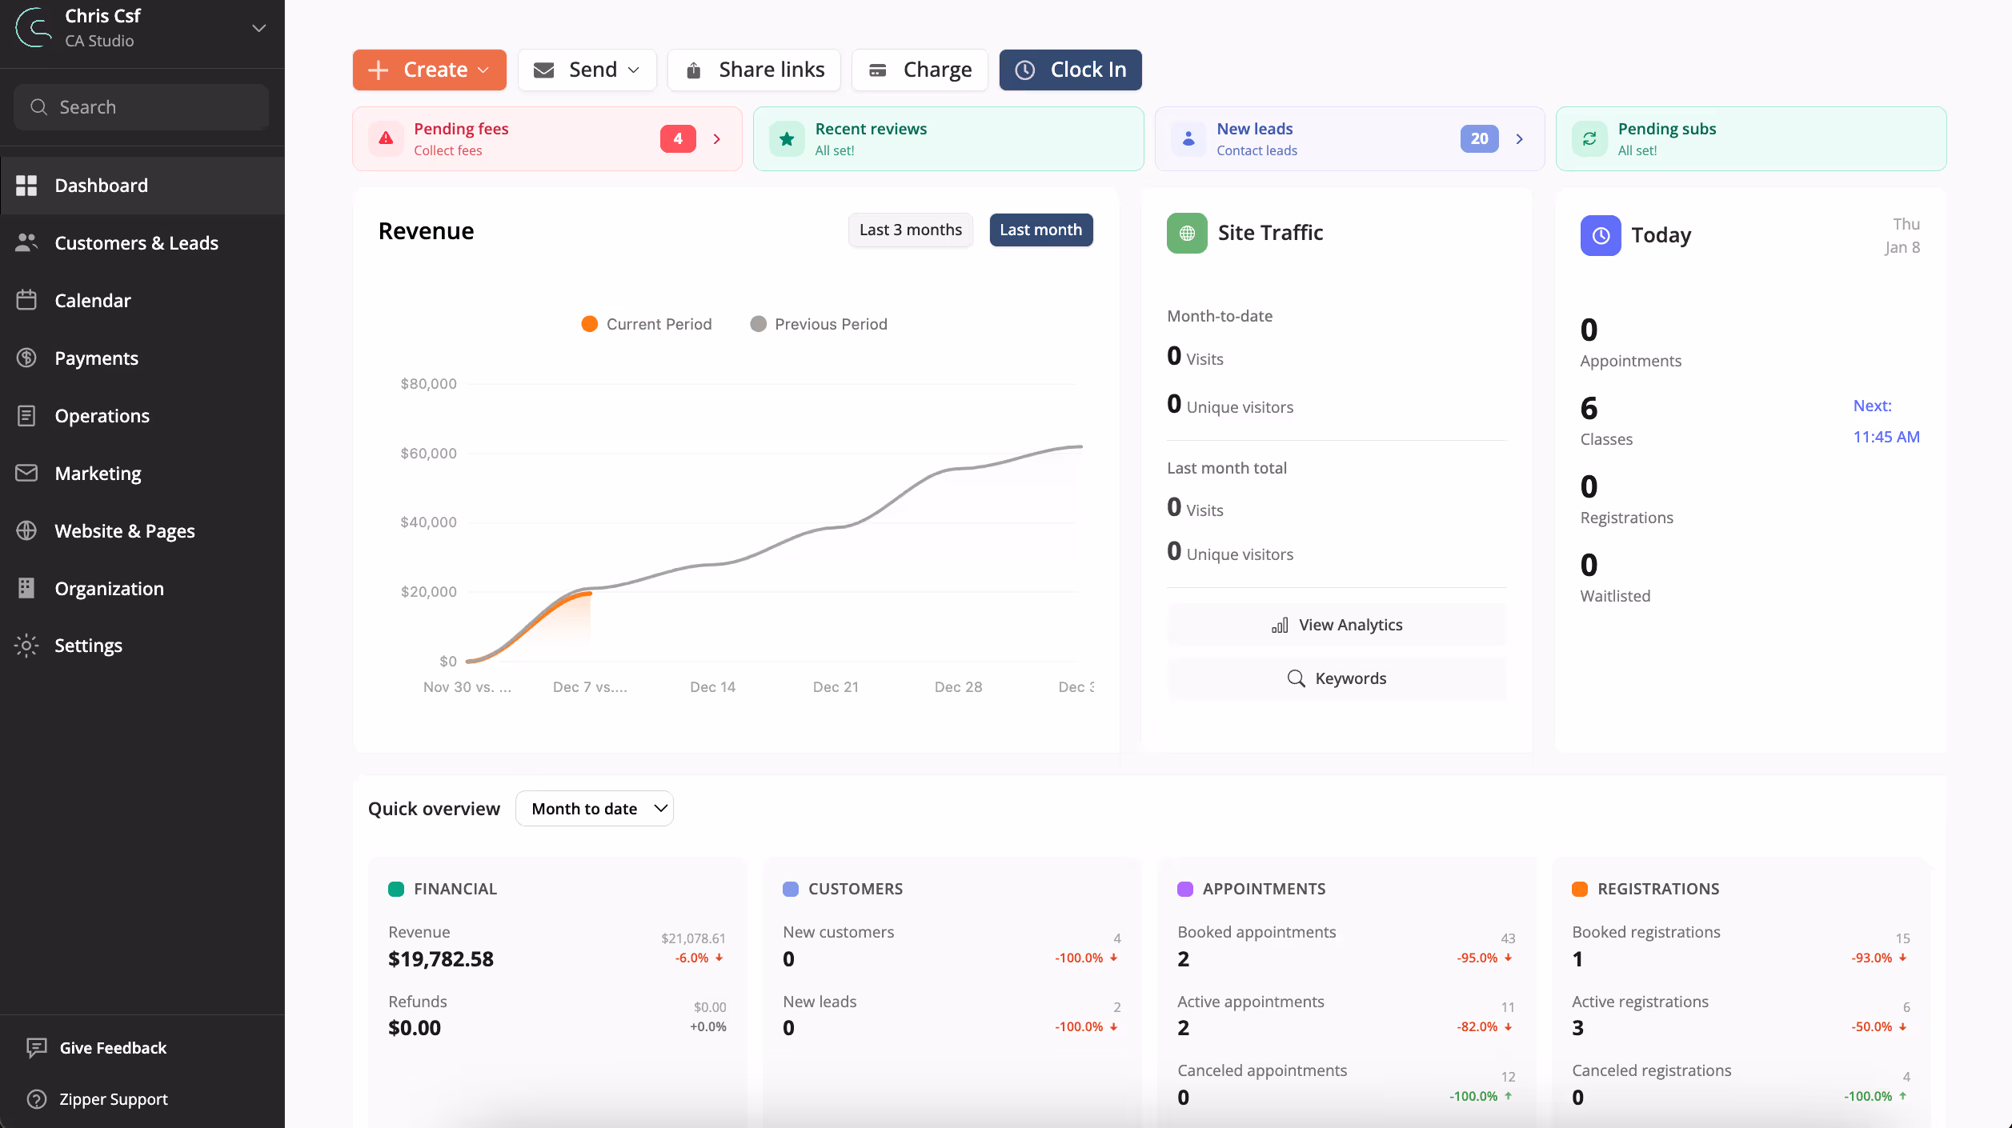The width and height of the screenshot is (2012, 1128).
Task: Select Website & Pages in the sidebar
Action: point(124,530)
